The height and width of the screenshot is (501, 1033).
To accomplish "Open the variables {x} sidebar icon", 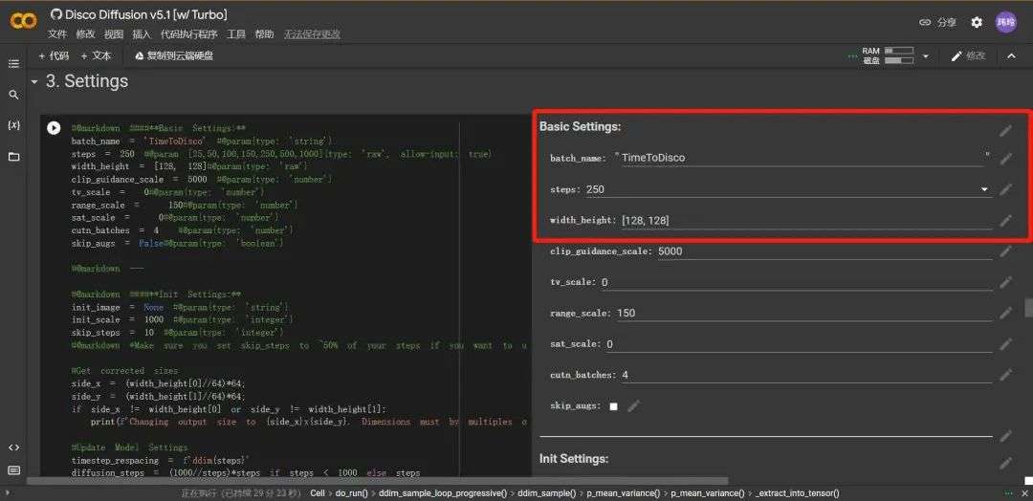I will pos(13,125).
